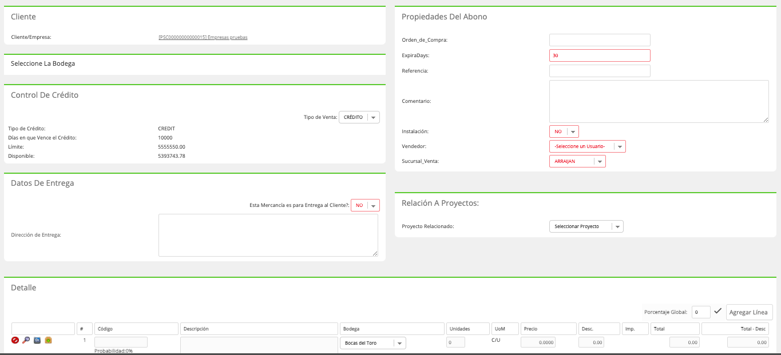Open the Tipo de Venta dropdown
Viewport: 781px width, 355px height.
(359, 117)
